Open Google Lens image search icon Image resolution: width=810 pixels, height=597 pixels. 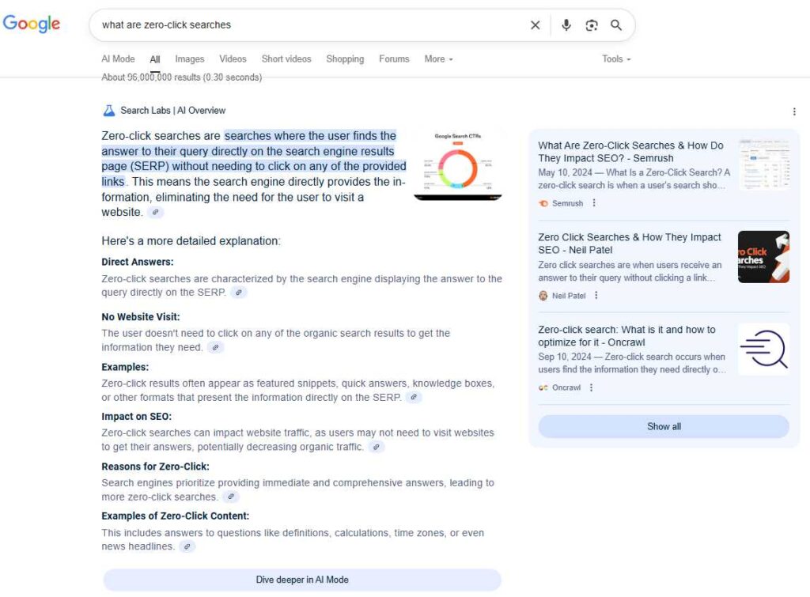[592, 25]
